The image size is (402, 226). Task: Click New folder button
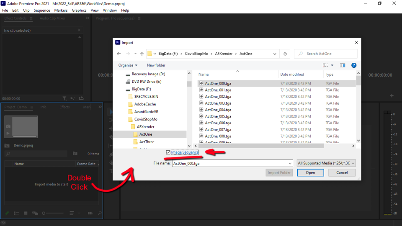[x=156, y=65]
